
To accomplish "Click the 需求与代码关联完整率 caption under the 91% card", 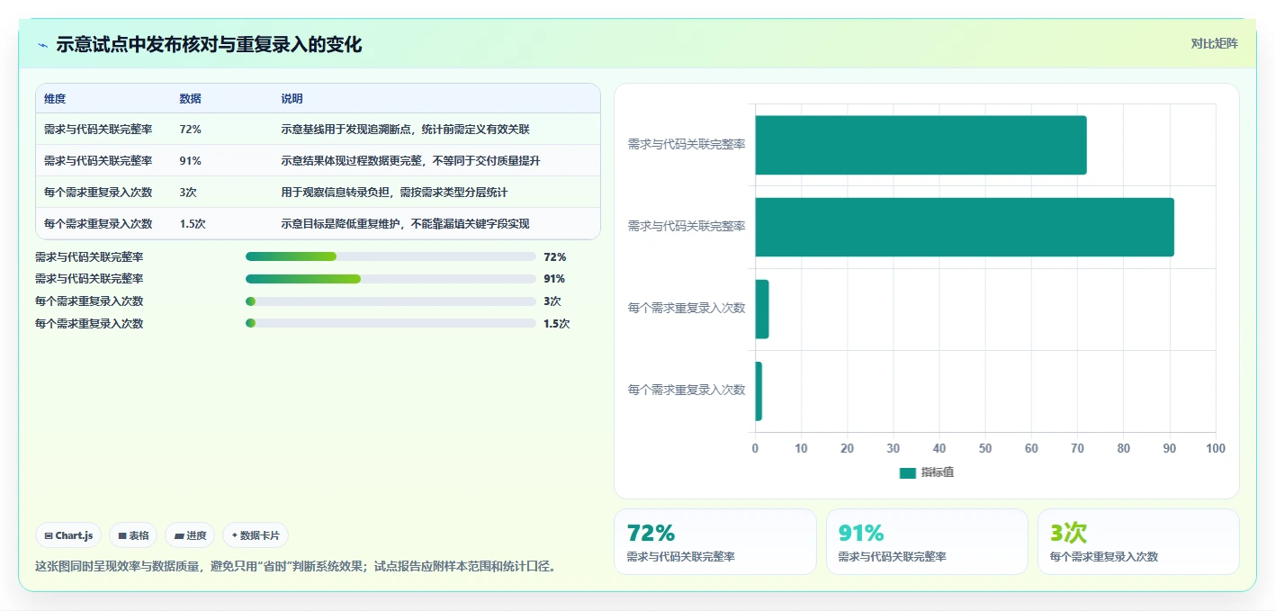I will click(x=892, y=557).
